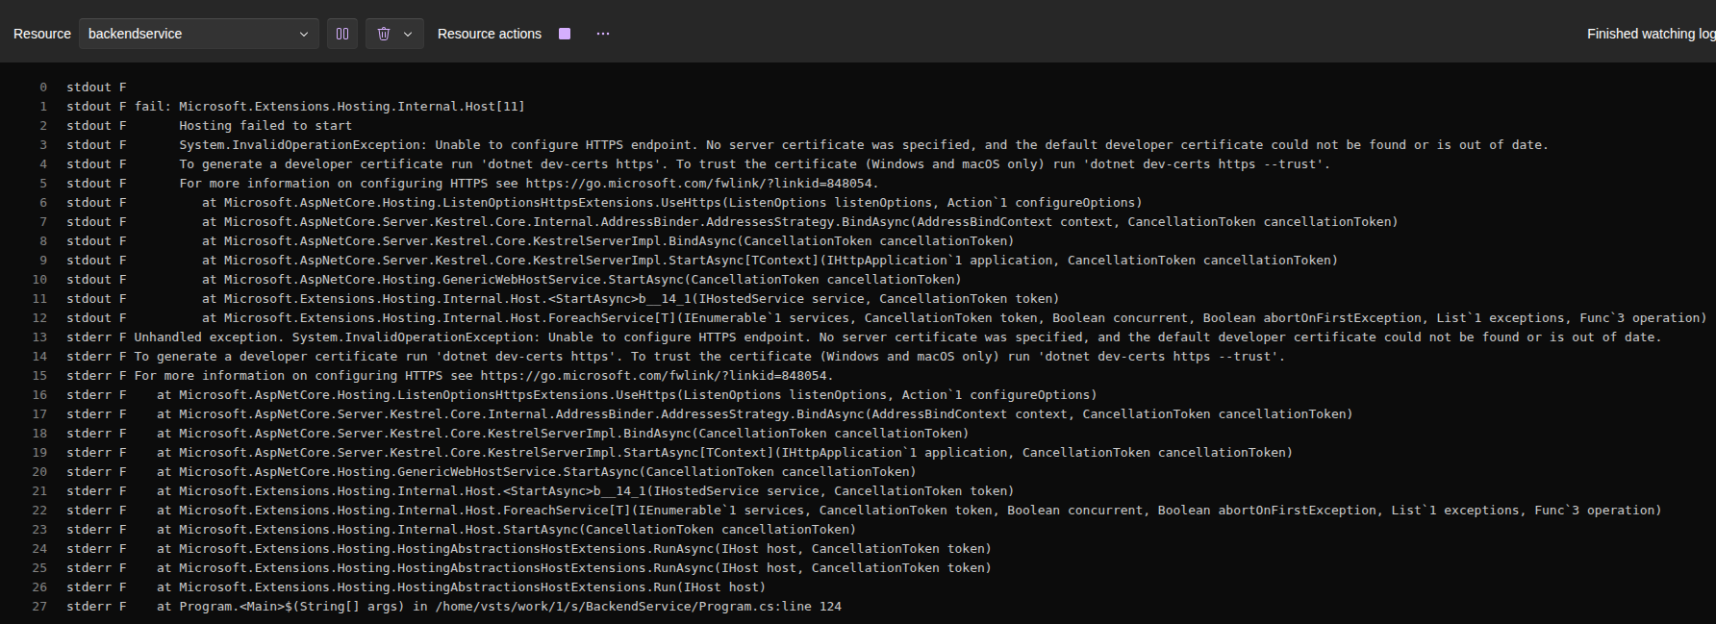Pause the incoming log stream
The width and height of the screenshot is (1716, 624).
tap(342, 34)
